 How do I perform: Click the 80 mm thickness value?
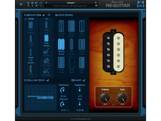[63, 96]
